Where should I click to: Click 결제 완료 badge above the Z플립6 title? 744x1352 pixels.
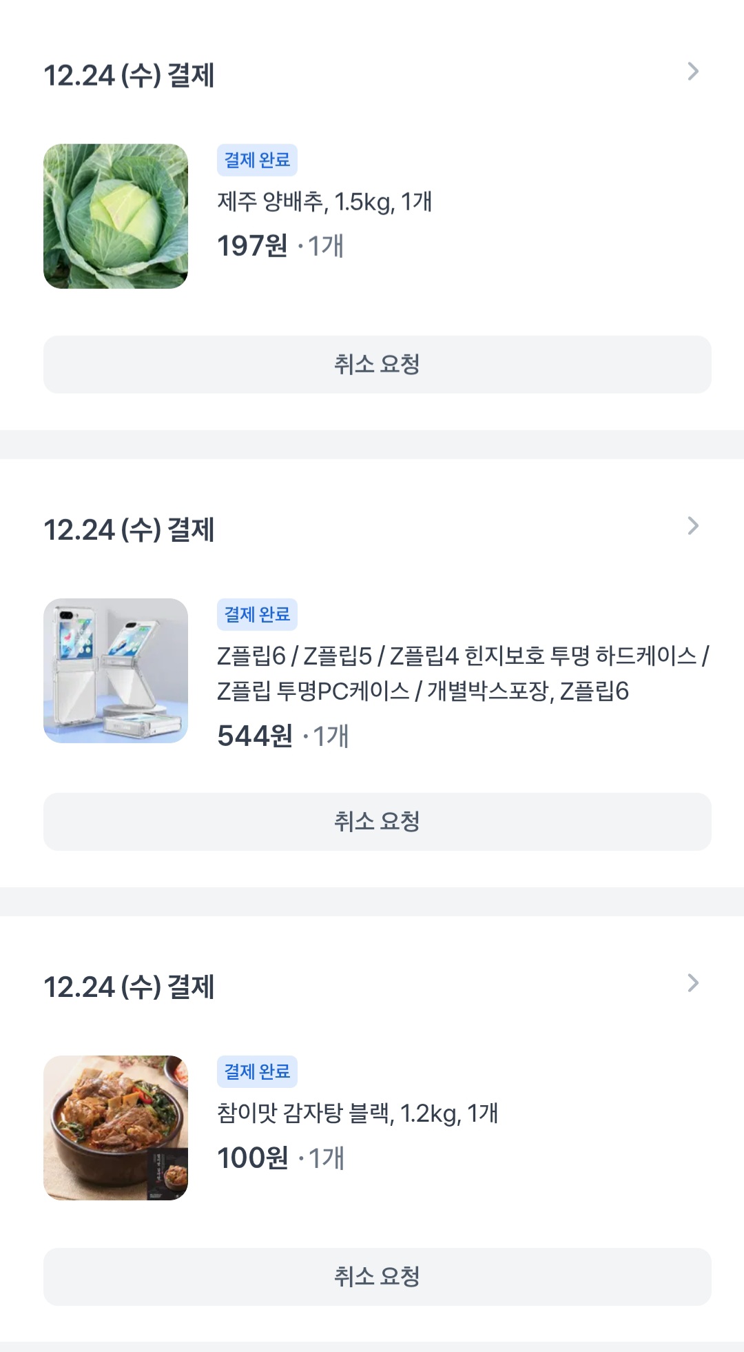(x=257, y=614)
